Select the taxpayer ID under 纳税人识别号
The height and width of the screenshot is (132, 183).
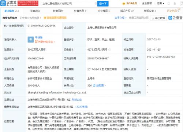pyautogui.click(x=161, y=56)
